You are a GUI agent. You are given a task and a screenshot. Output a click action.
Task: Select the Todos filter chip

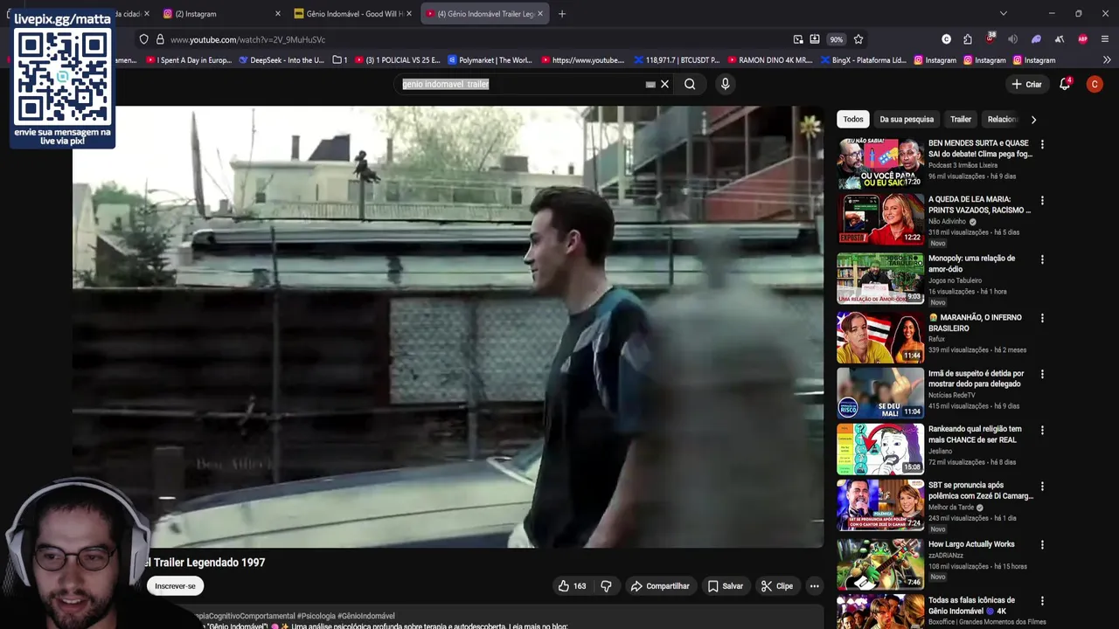[853, 119]
